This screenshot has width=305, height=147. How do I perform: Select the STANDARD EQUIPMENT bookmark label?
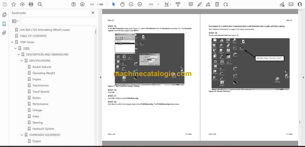[x=45, y=135]
